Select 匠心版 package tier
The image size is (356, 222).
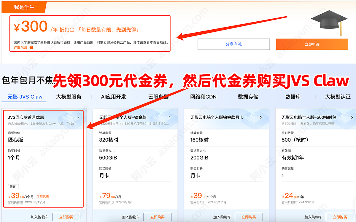coord(15,140)
